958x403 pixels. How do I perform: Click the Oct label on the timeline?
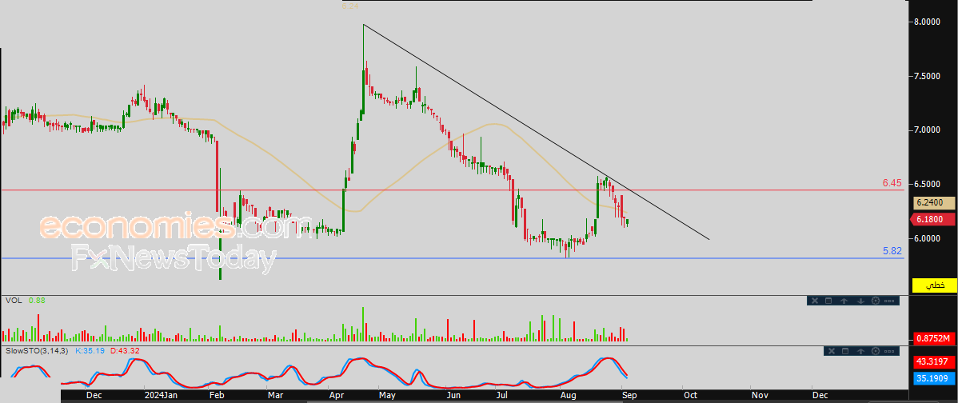click(x=690, y=396)
